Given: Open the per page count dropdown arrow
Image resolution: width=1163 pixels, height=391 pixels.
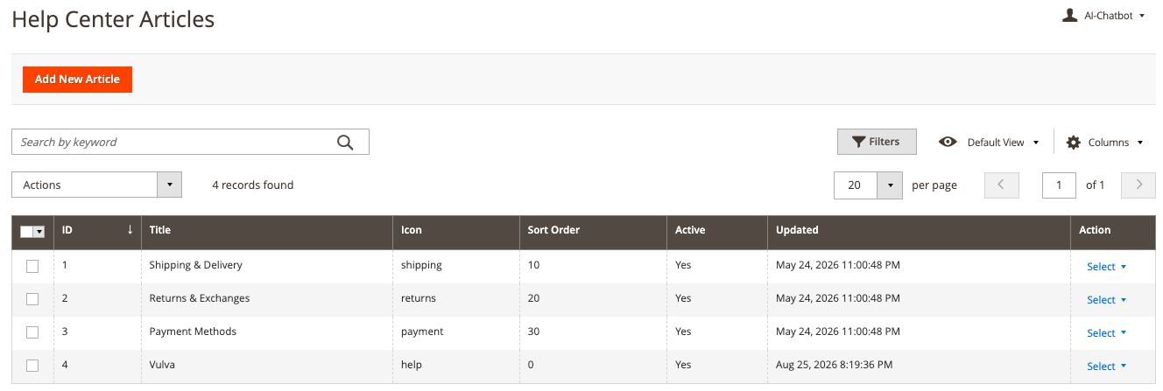Looking at the screenshot, I should point(890,185).
